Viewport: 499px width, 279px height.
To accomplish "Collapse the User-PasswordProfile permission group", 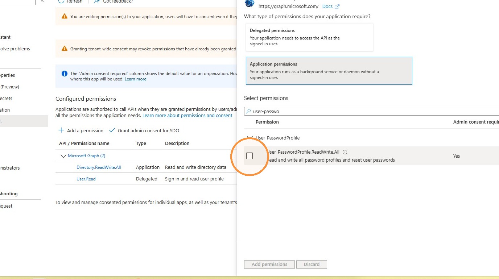I will [x=249, y=138].
